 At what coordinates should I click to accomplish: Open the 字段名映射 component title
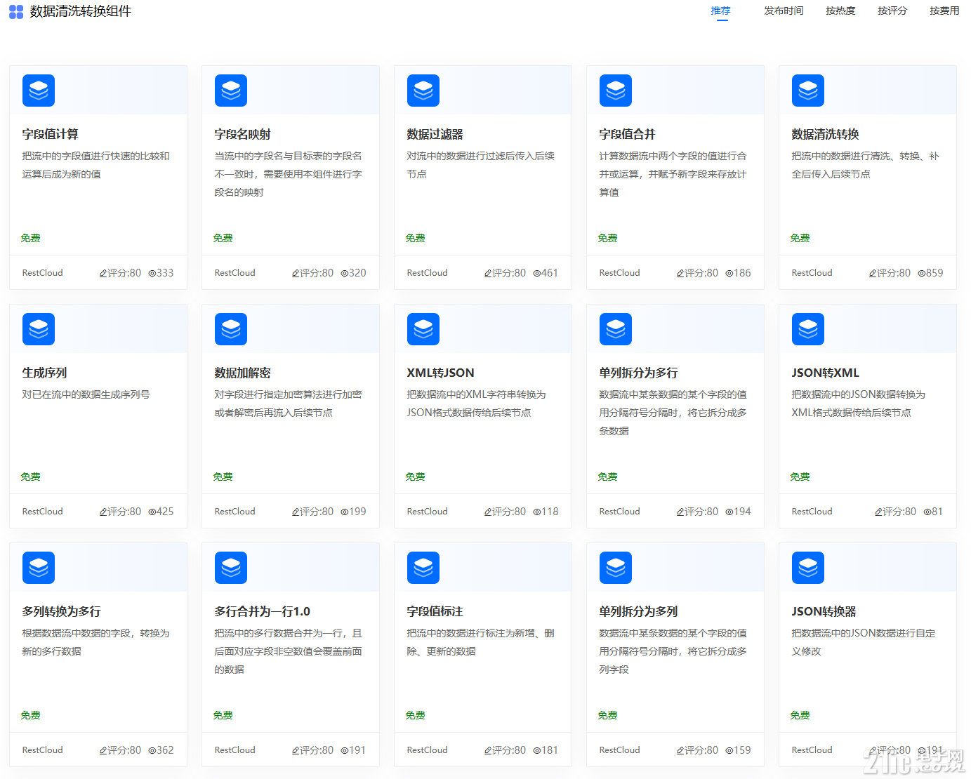point(242,134)
